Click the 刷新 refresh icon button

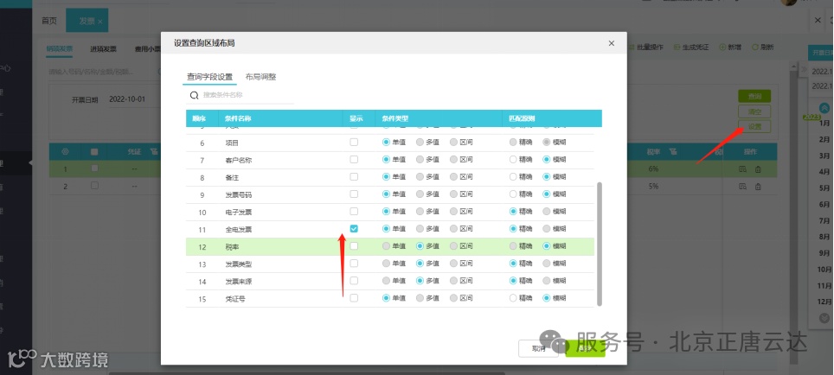pos(754,48)
